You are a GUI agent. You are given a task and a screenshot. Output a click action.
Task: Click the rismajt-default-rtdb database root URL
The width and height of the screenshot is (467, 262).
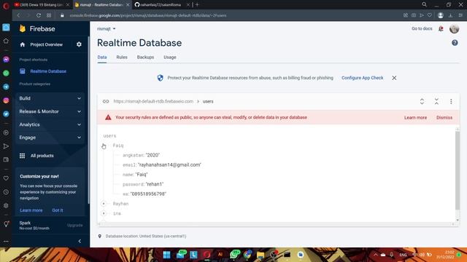(x=153, y=101)
